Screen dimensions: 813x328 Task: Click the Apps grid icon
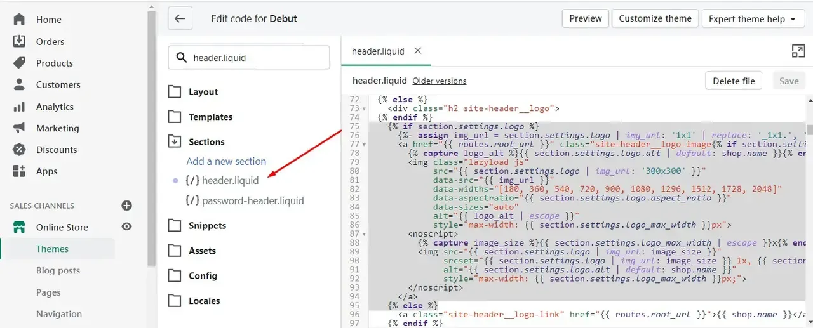pyautogui.click(x=19, y=171)
